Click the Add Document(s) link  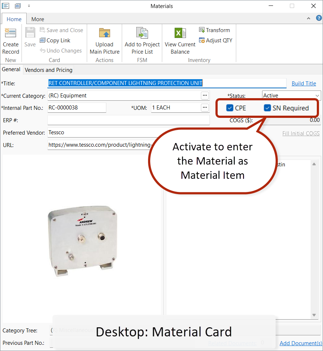[301, 343]
